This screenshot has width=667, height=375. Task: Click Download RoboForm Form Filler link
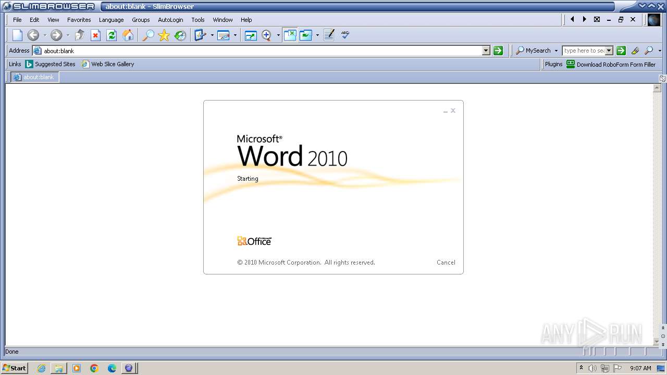[x=616, y=65]
